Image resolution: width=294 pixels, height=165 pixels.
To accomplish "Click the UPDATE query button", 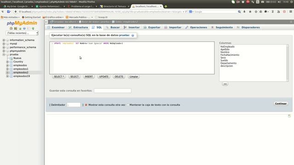I will point(104,77).
